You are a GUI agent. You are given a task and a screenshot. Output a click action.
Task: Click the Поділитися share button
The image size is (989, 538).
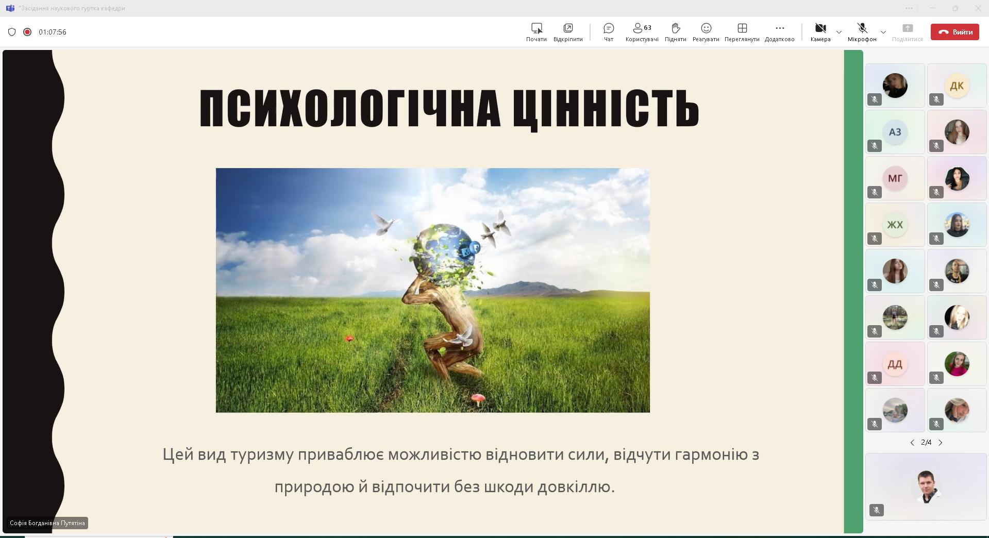(x=907, y=32)
